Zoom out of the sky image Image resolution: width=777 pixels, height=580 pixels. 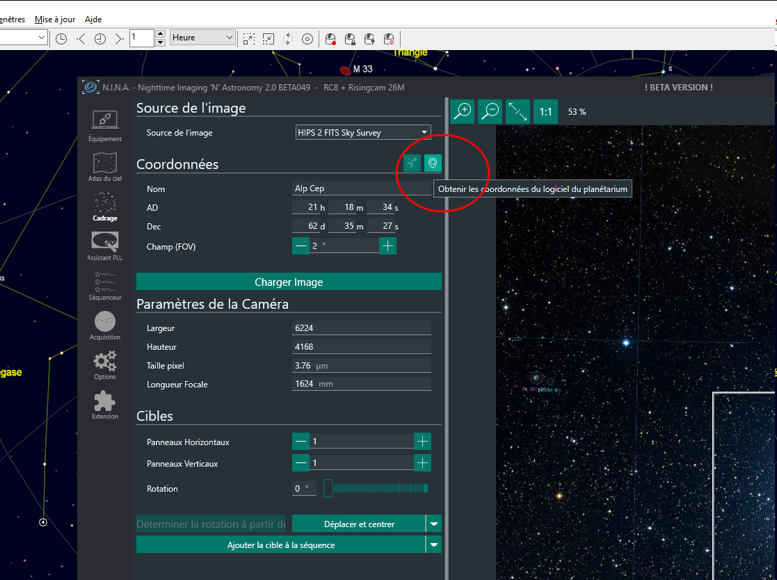[490, 111]
